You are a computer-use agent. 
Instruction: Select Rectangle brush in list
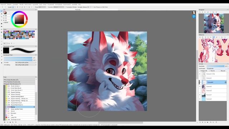point(20,119)
